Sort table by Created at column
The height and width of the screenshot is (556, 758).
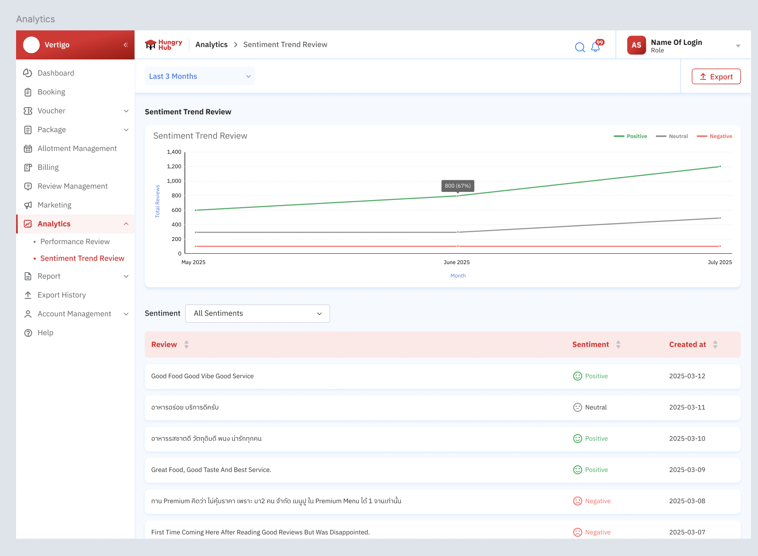pyautogui.click(x=715, y=344)
